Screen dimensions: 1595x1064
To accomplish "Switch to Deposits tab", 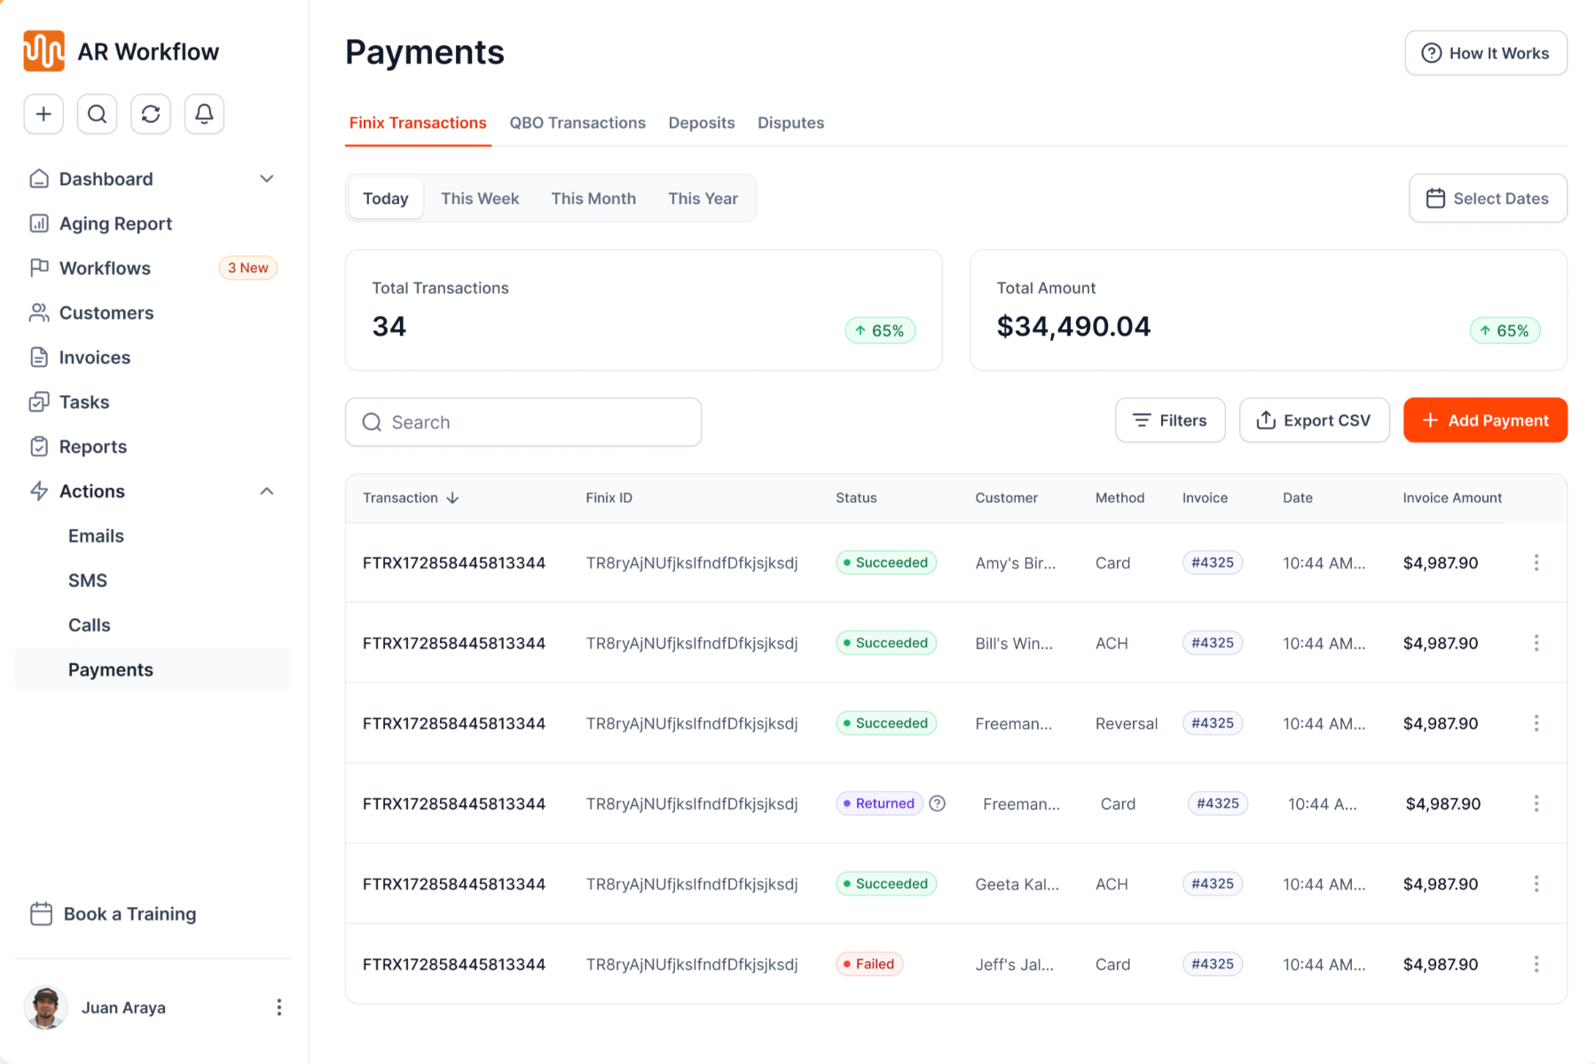I will pos(702,123).
